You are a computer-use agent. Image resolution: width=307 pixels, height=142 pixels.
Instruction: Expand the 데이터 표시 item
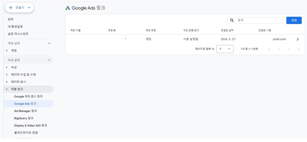click(7, 82)
